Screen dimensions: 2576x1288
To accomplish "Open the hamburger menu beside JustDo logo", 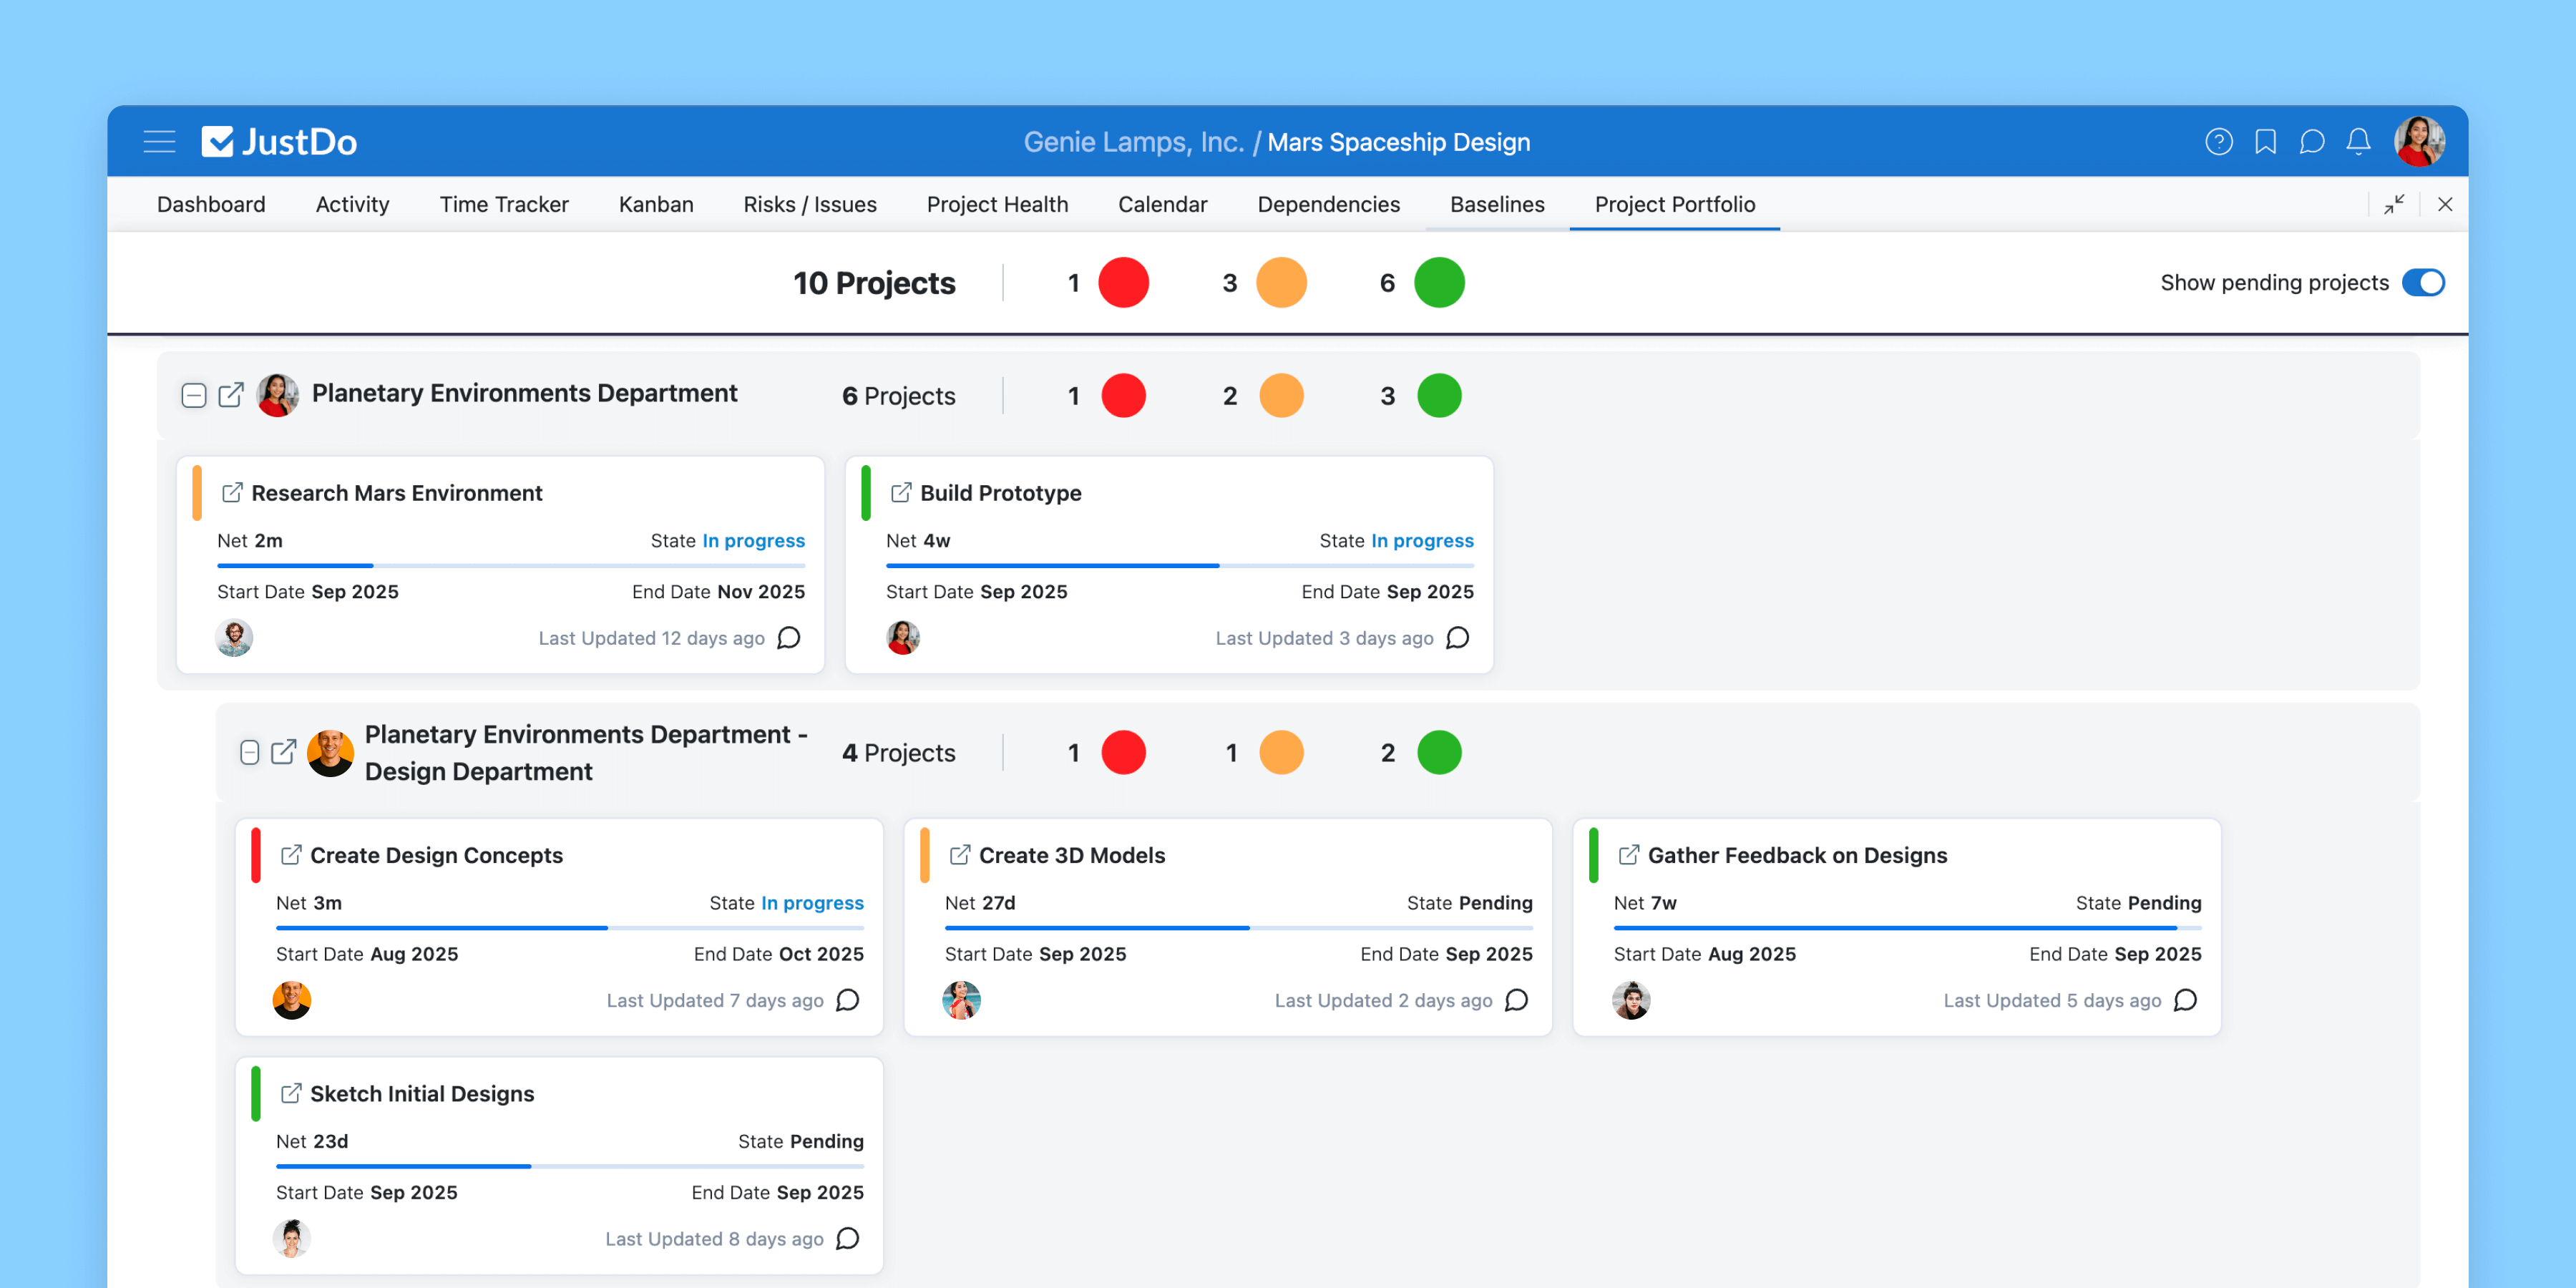I will pyautogui.click(x=159, y=142).
